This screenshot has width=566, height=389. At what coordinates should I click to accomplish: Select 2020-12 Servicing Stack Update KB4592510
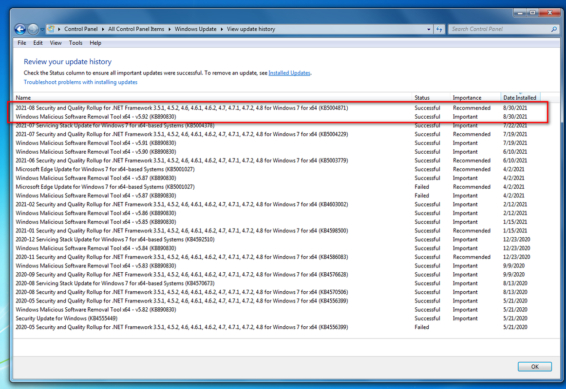click(x=277, y=239)
